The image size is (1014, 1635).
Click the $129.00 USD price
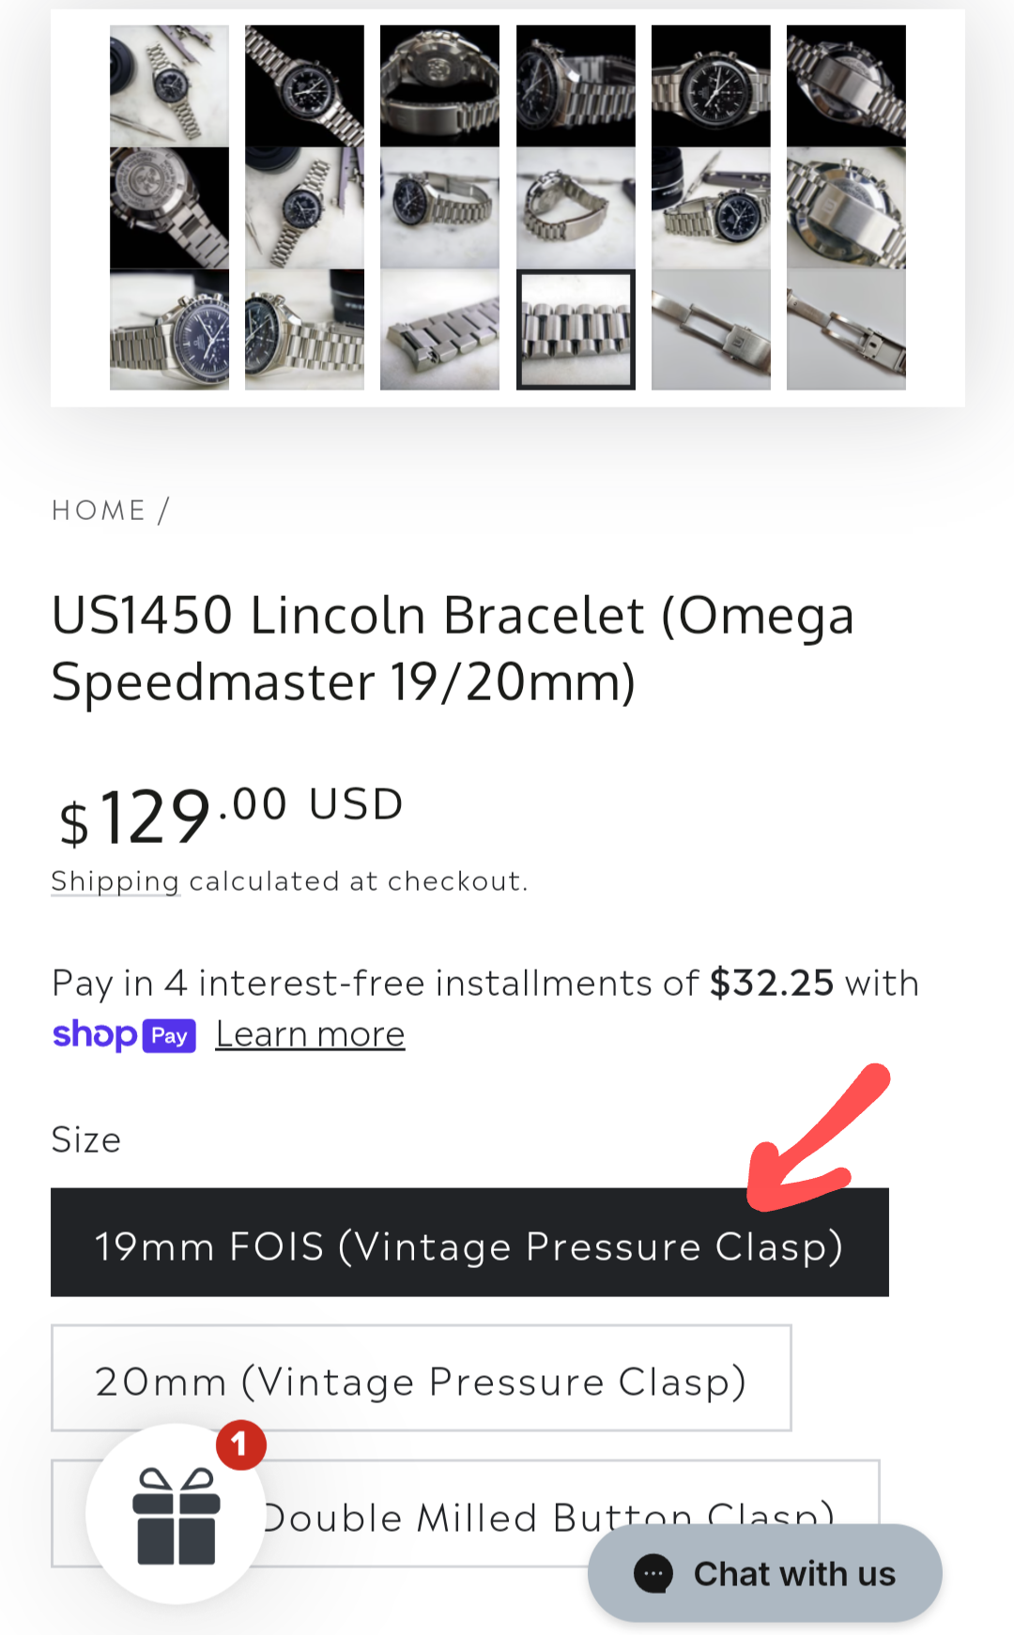tap(231, 813)
